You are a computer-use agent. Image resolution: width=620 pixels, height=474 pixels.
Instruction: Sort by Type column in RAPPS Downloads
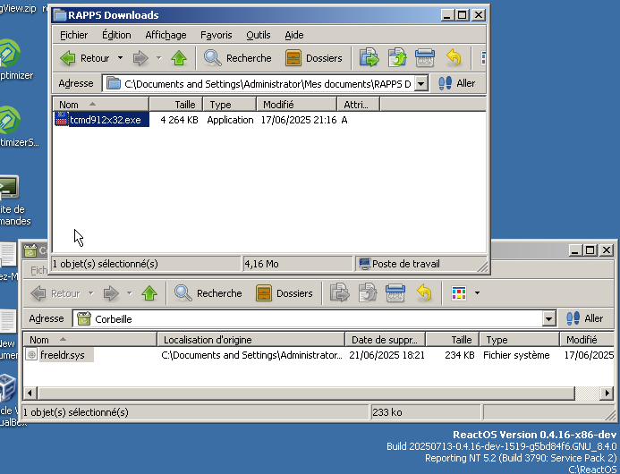[229, 105]
